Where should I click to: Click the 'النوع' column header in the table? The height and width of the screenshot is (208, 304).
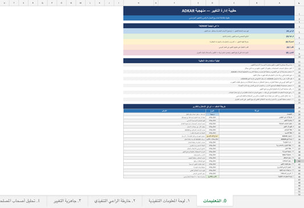coord(213,111)
